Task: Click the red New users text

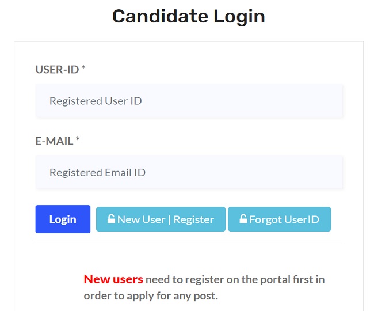Action: point(113,279)
